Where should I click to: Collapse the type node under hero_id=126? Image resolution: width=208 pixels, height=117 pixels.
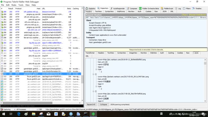pyautogui.click(x=96, y=70)
